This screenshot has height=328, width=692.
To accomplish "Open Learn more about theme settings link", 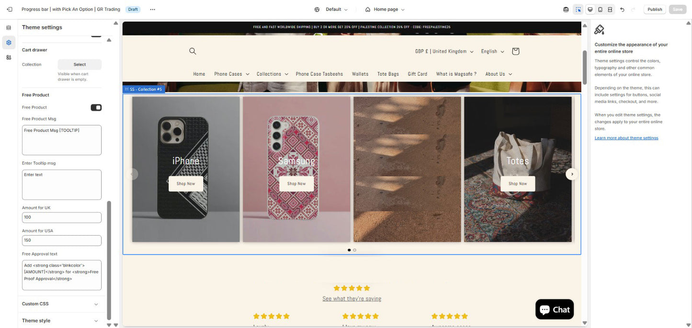I will click(626, 137).
